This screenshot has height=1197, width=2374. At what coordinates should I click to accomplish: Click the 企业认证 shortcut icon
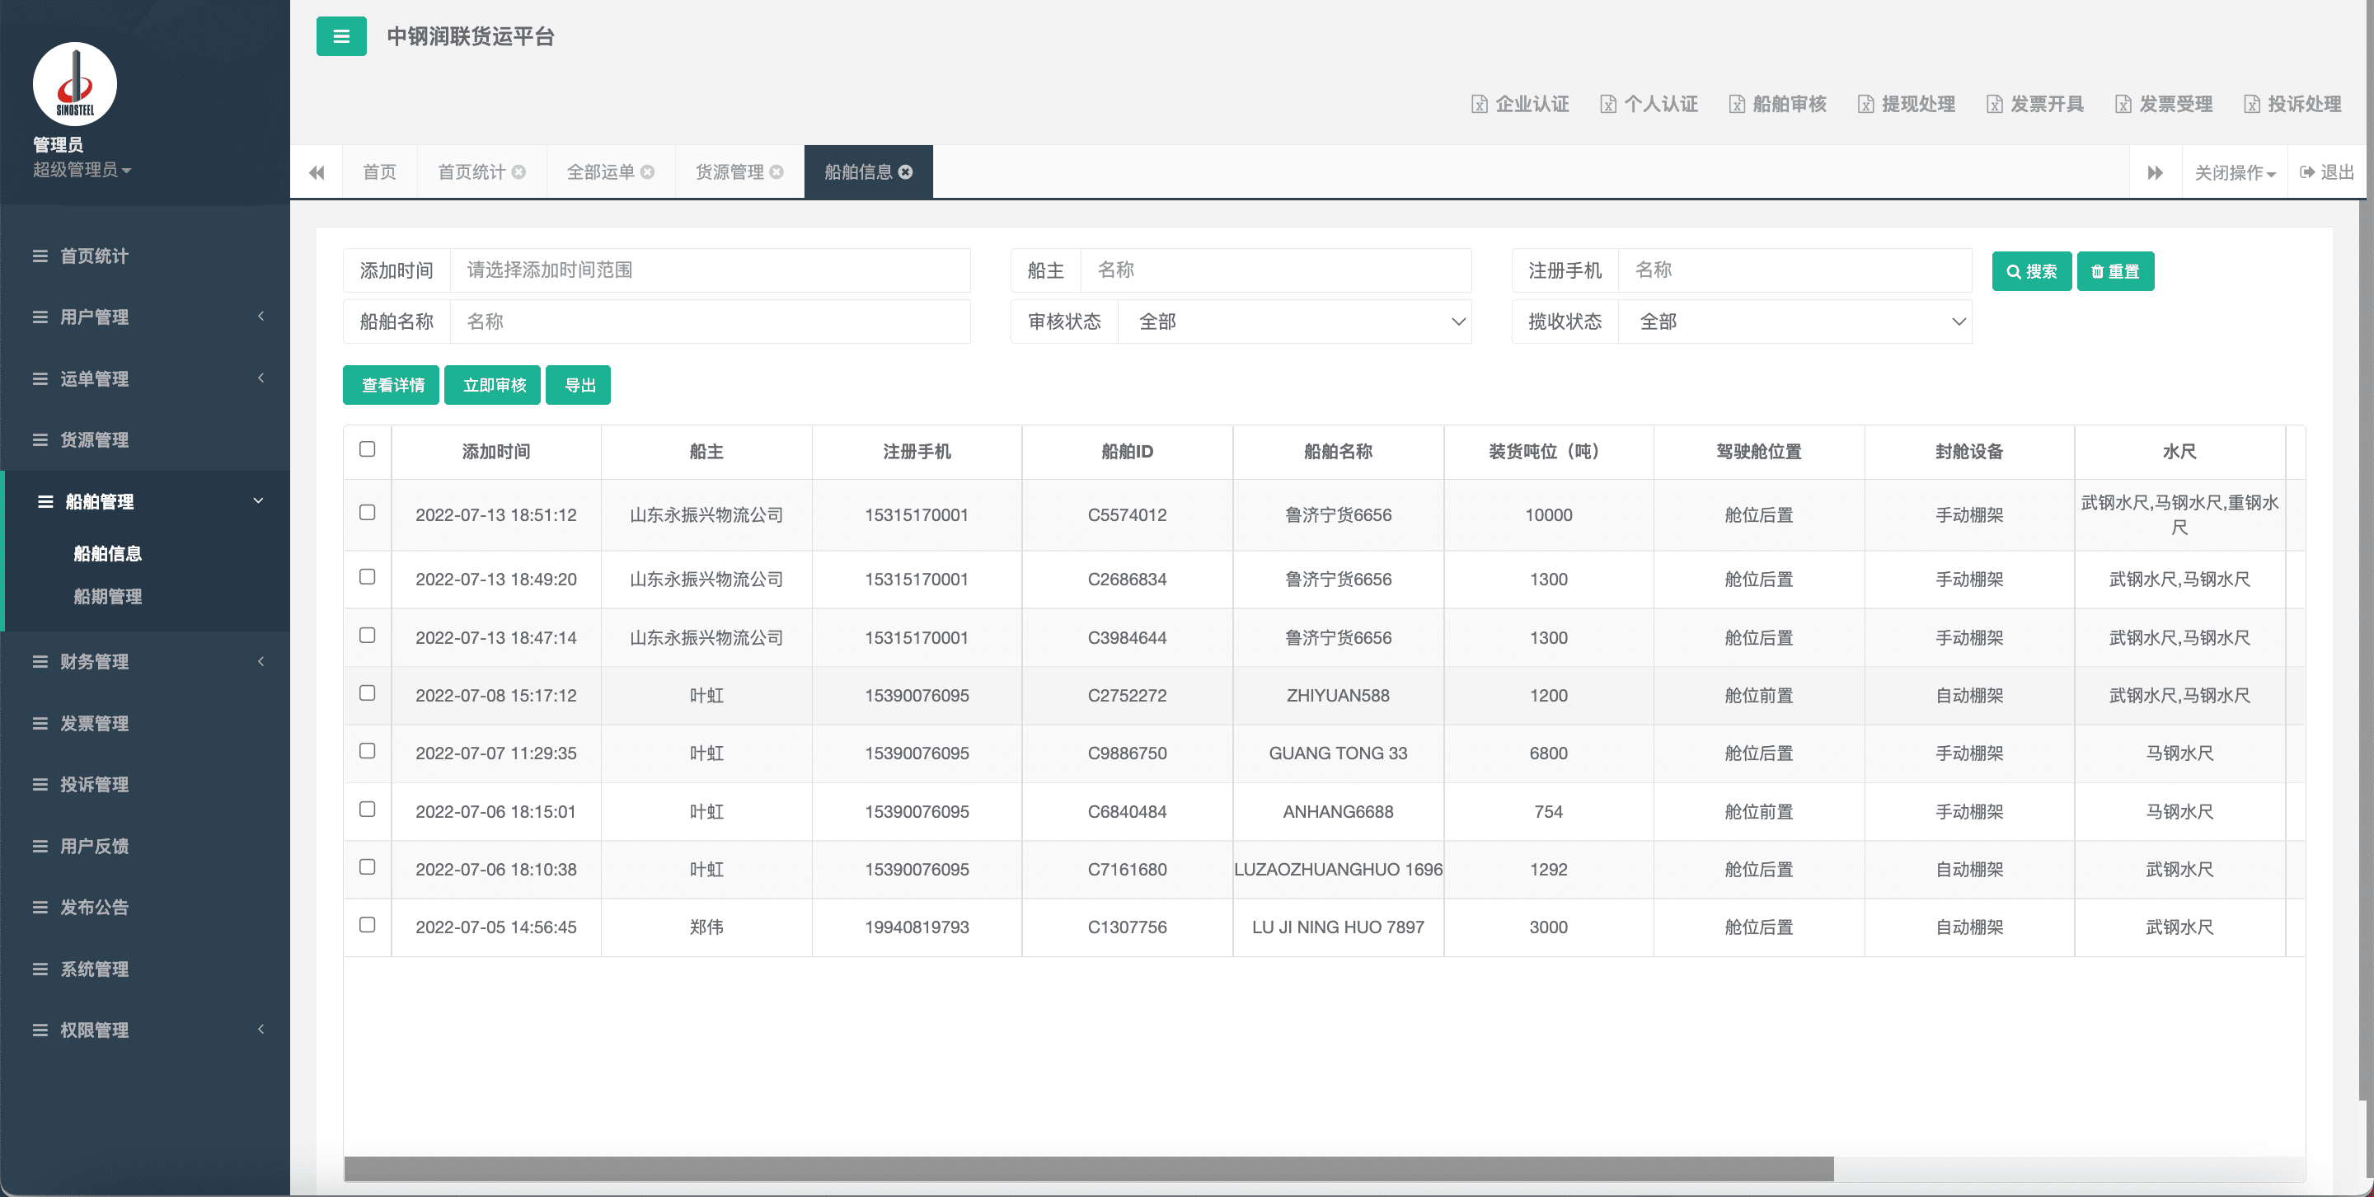pyautogui.click(x=1479, y=104)
